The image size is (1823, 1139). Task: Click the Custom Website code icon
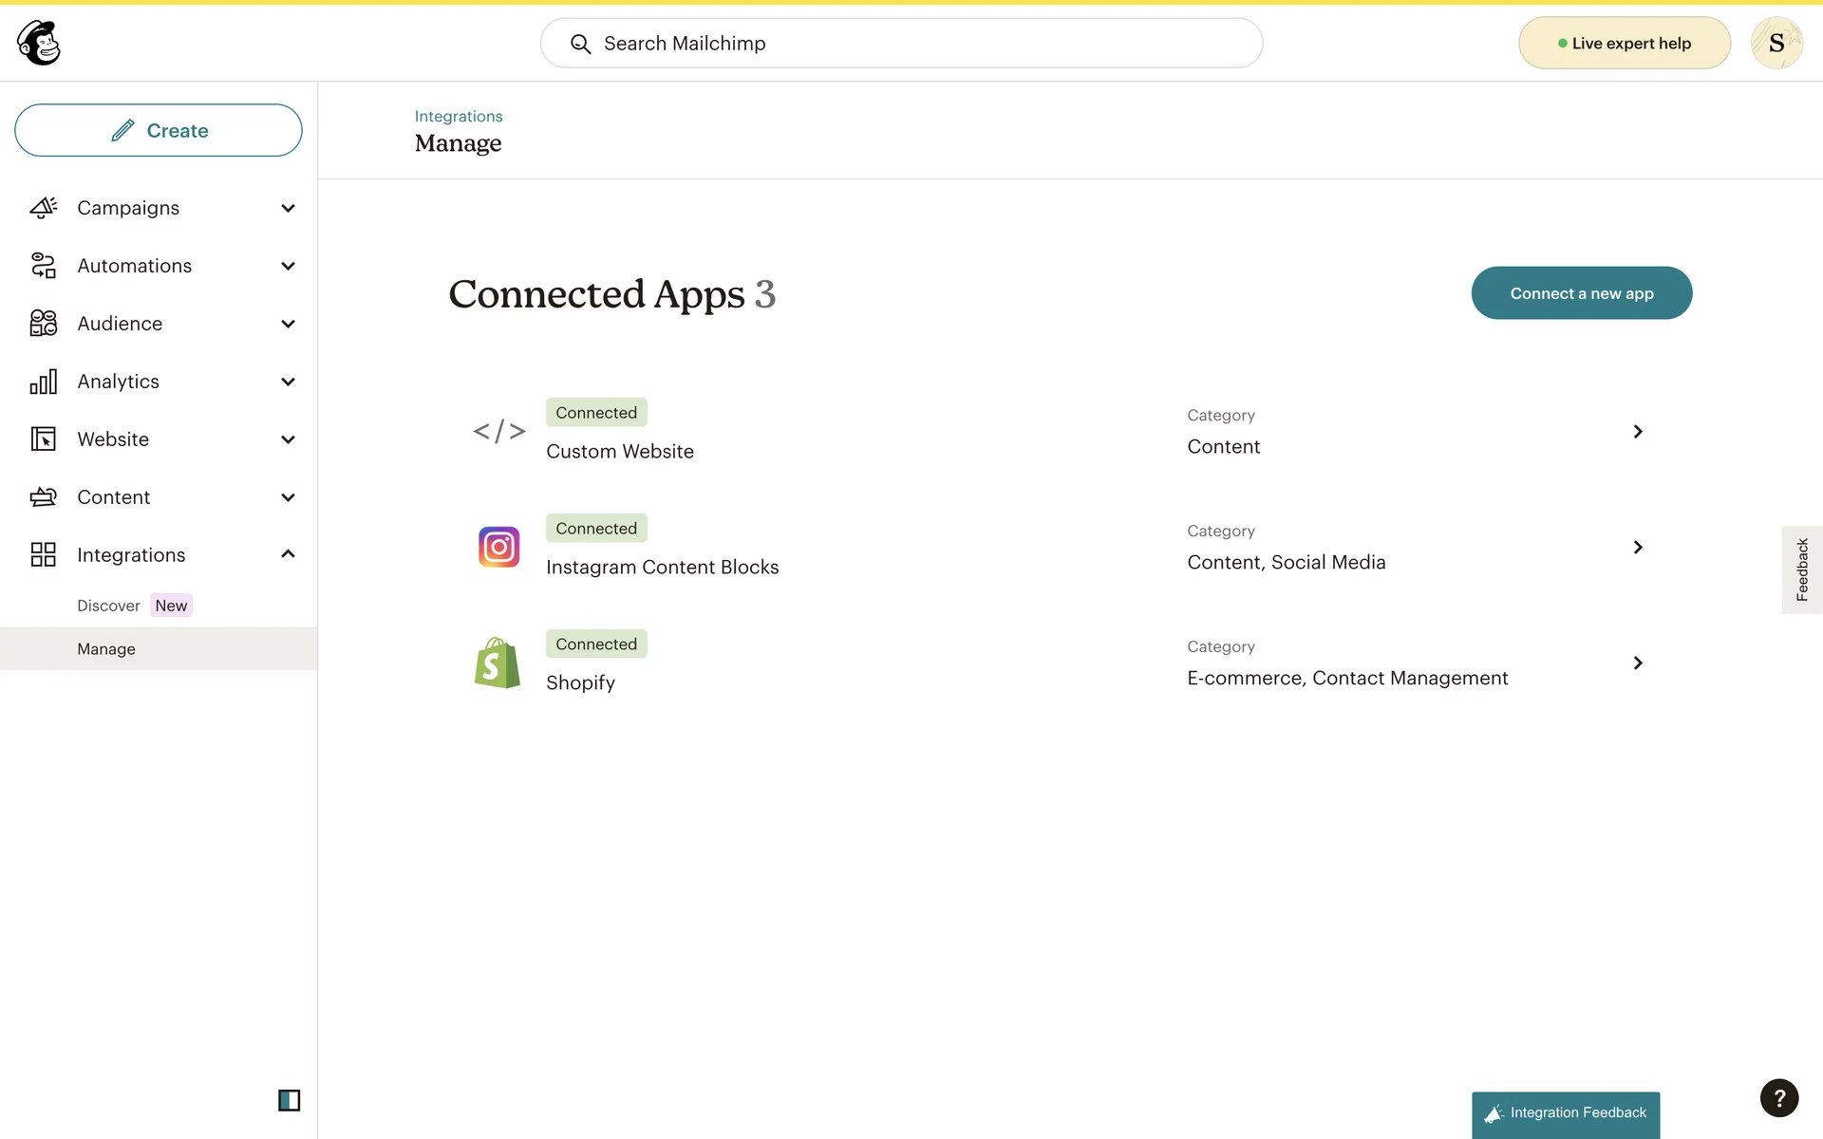(x=498, y=432)
